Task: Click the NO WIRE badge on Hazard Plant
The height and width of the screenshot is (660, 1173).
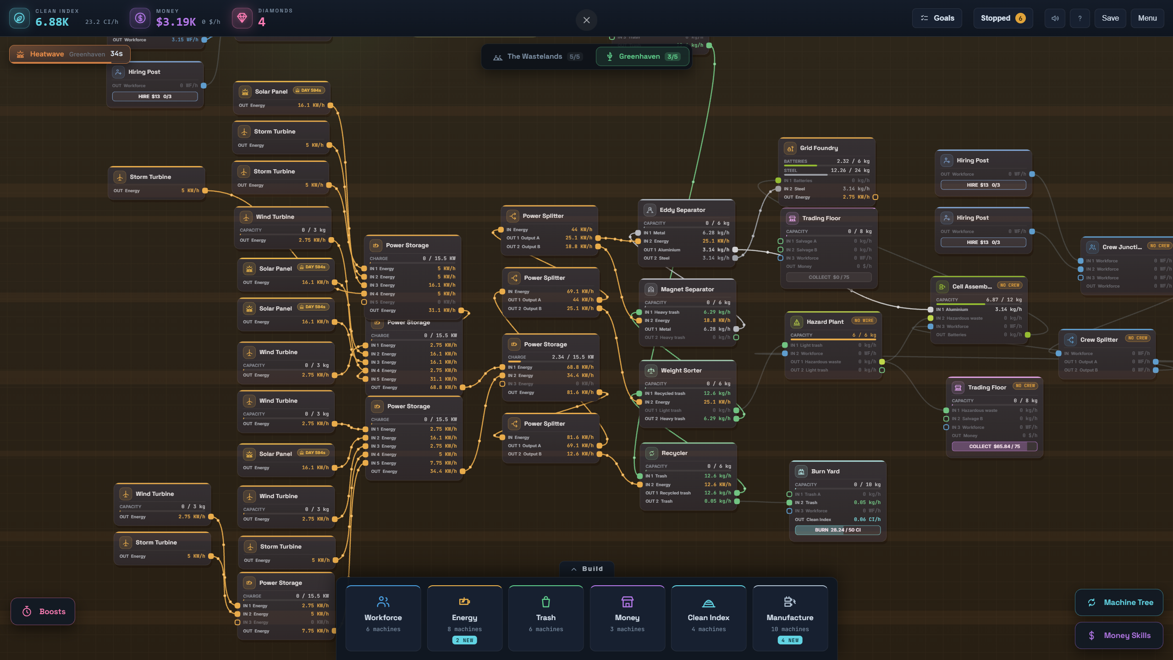Action: [864, 321]
